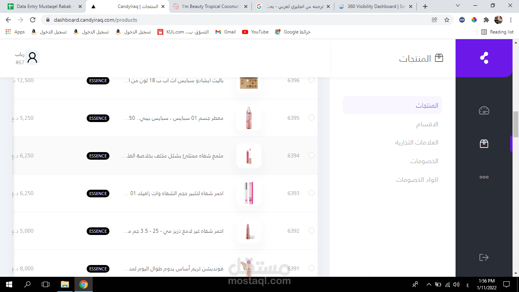Open the shopping bag icon in the sidebar
Viewport: 519px width, 292px height.
point(484,144)
